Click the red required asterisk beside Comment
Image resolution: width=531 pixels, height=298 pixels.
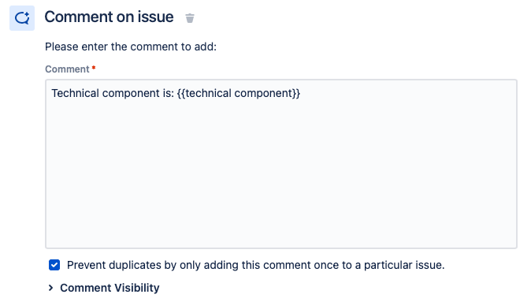click(x=94, y=68)
